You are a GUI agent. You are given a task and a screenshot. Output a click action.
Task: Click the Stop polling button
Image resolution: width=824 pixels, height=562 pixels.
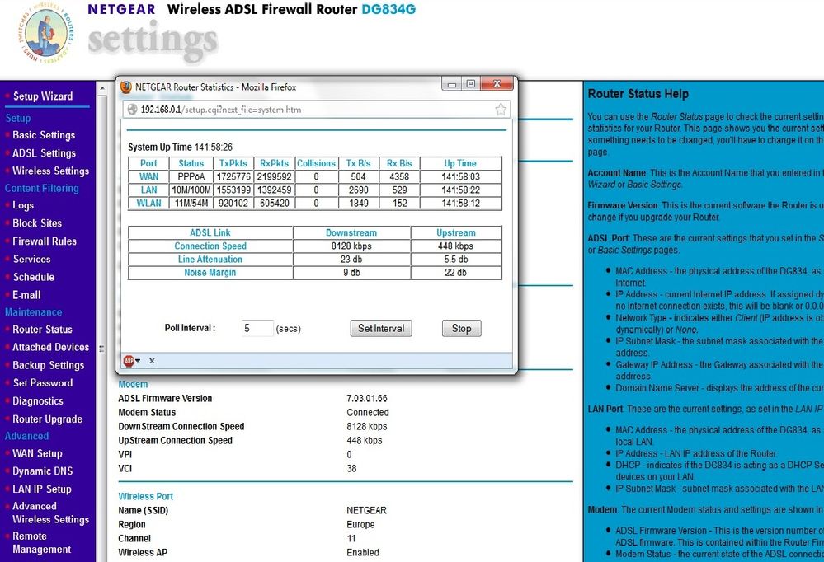[x=461, y=328]
